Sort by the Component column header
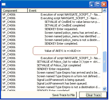 coord(14,11)
